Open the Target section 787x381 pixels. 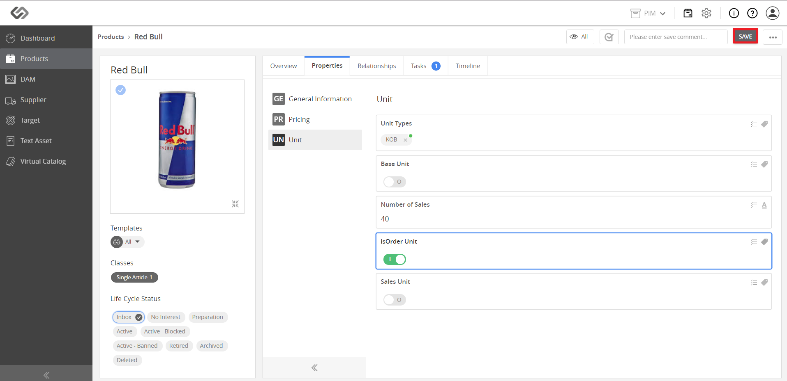pyautogui.click(x=46, y=120)
